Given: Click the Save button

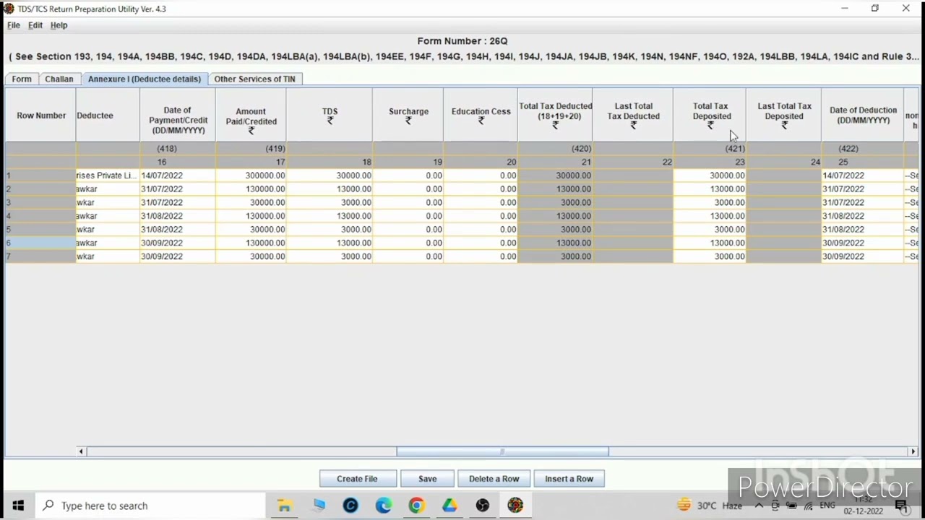Looking at the screenshot, I should [427, 479].
